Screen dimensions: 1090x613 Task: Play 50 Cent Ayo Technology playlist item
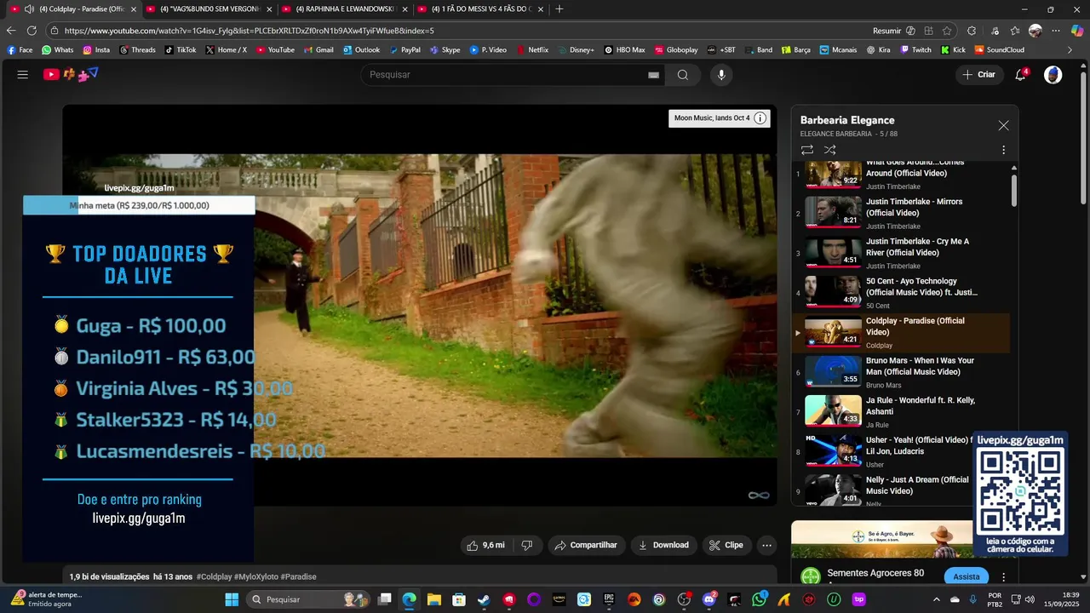tap(901, 293)
